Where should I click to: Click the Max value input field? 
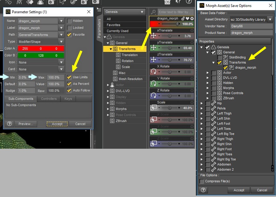tap(56, 78)
